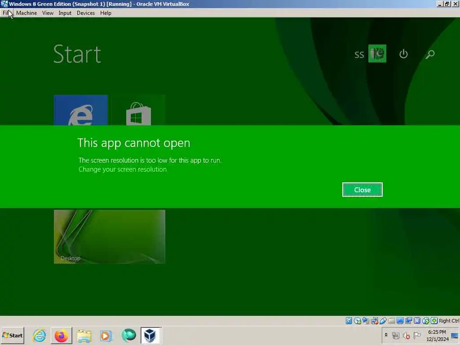This screenshot has height=345, width=460.
Task: Expand the hidden system tray icons
Action: (x=386, y=335)
